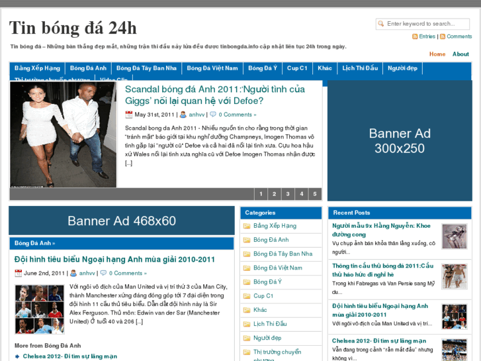Click calendar icon beside June 2nd, 2011
Screen dimensions: 481x361
tap(18, 273)
